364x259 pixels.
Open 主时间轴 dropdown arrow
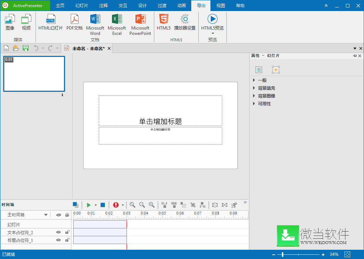(x=46, y=215)
